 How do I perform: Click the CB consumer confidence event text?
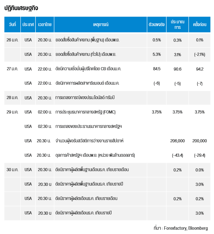(88, 69)
